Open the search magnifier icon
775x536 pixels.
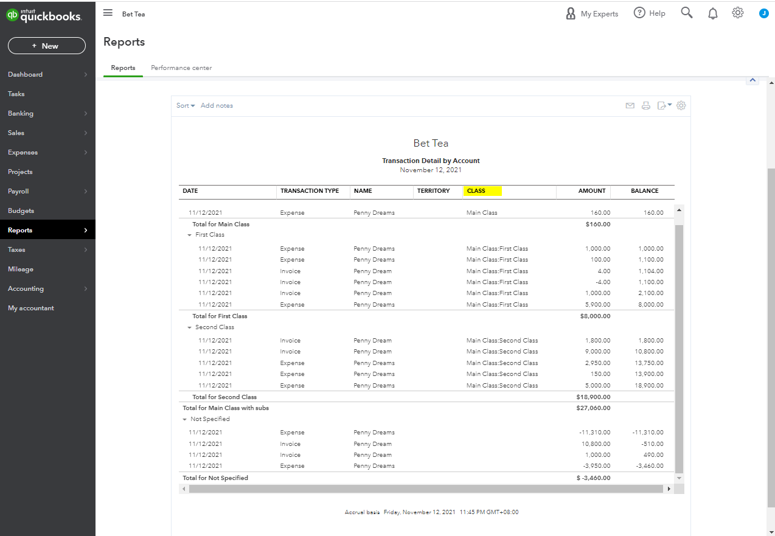click(x=687, y=13)
